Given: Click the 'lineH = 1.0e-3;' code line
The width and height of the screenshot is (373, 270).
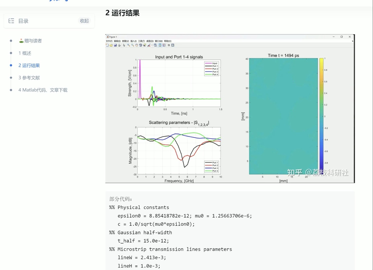Looking at the screenshot, I should [139, 266].
